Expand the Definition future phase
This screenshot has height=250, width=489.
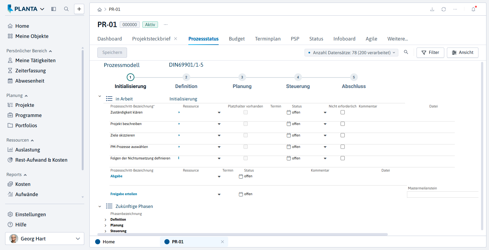click(x=106, y=220)
